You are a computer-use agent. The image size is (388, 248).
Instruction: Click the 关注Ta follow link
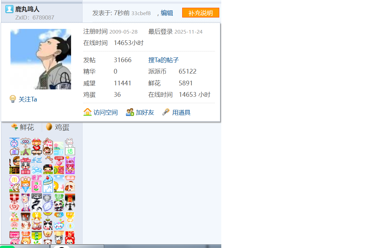(x=28, y=99)
